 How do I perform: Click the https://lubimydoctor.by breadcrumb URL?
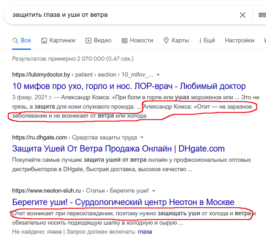coord(41,75)
